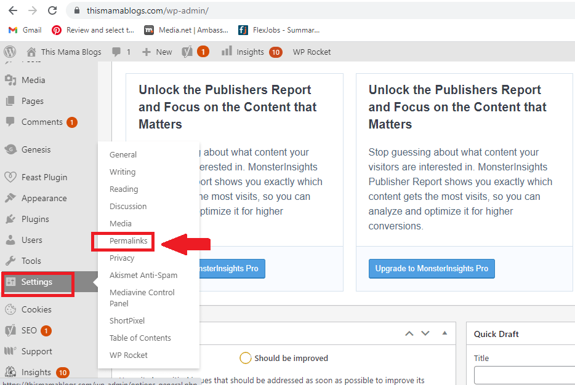Select General from Settings submenu
Screen dimensions: 575x385
click(x=123, y=154)
